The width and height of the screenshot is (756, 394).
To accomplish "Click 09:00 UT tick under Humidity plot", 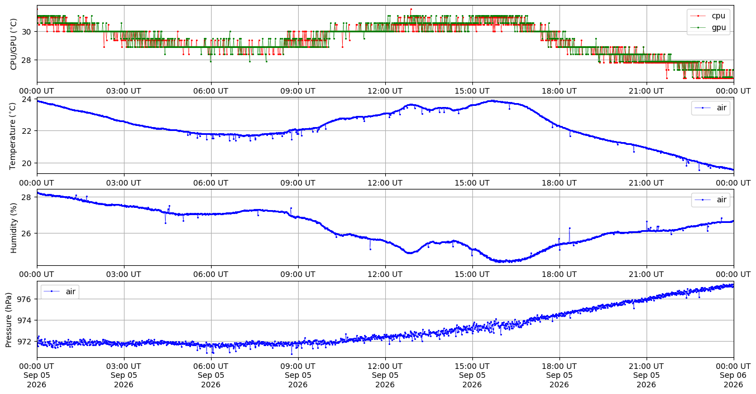I will pos(298,274).
